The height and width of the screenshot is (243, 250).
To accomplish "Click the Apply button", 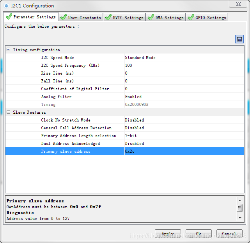I will pyautogui.click(x=168, y=234).
